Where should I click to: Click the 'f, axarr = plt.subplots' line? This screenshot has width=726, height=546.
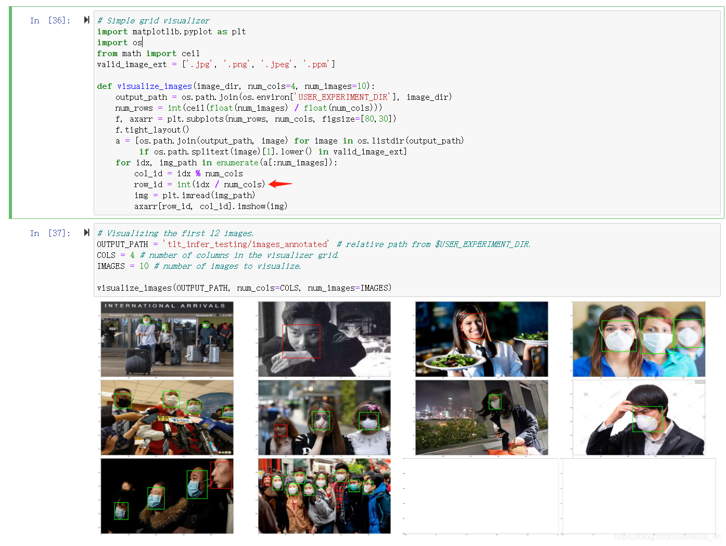(256, 119)
